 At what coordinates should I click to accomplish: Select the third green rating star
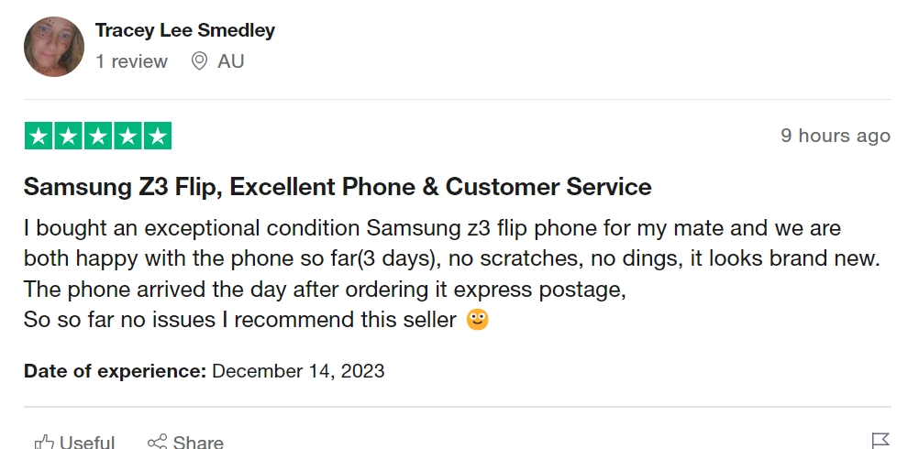point(97,136)
